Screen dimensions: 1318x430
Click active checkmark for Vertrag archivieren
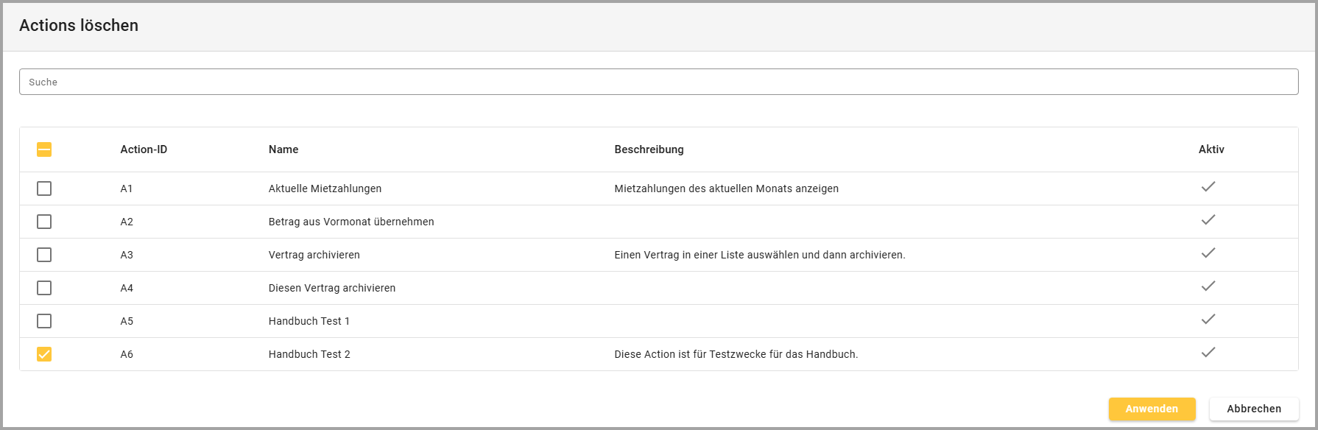1208,253
